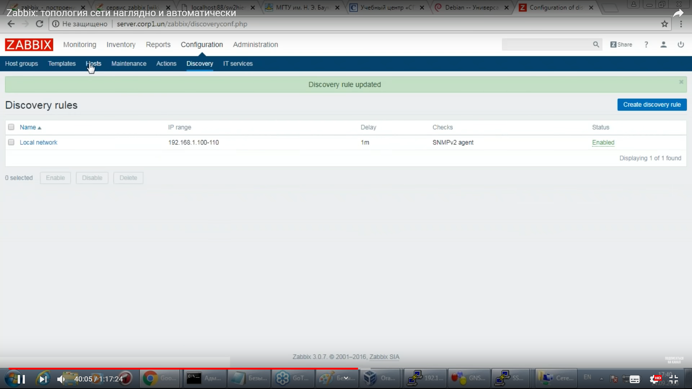Click the logout power icon
This screenshot has height=389, width=692.
pos(680,44)
